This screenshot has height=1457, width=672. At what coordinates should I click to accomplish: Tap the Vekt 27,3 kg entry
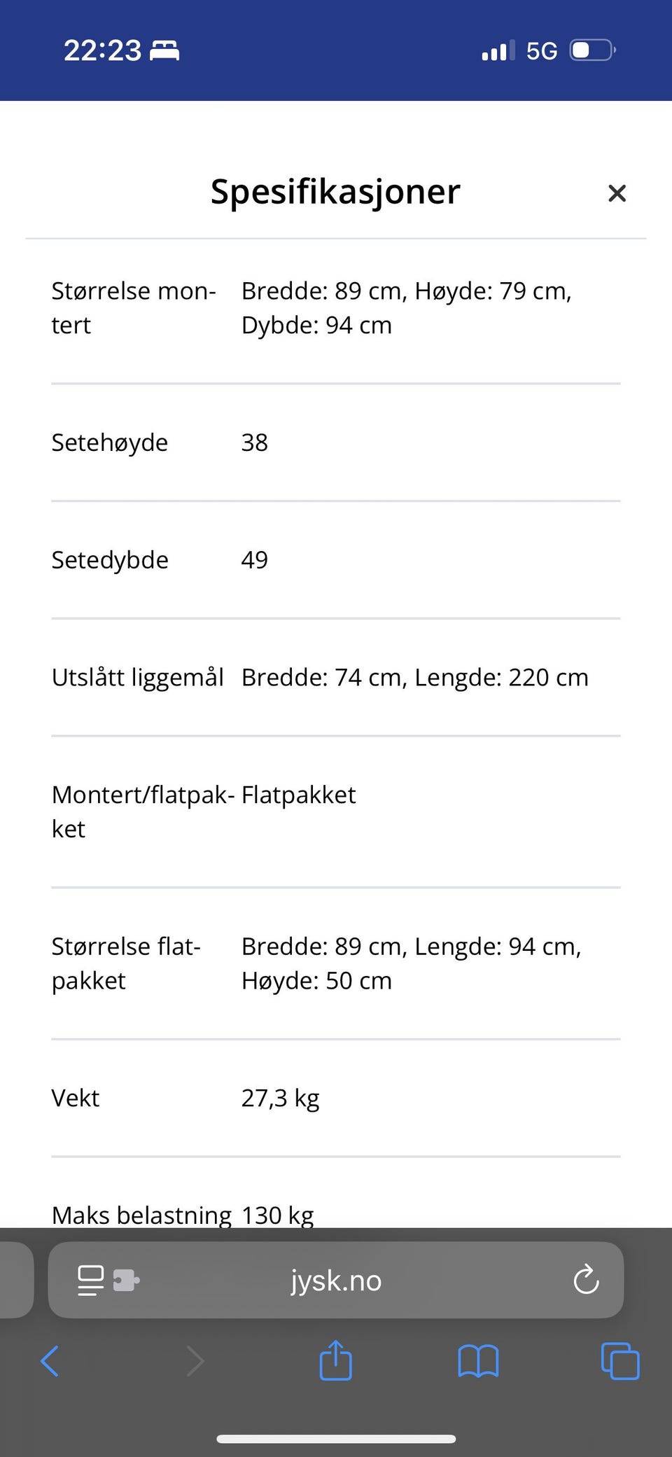[x=280, y=1098]
